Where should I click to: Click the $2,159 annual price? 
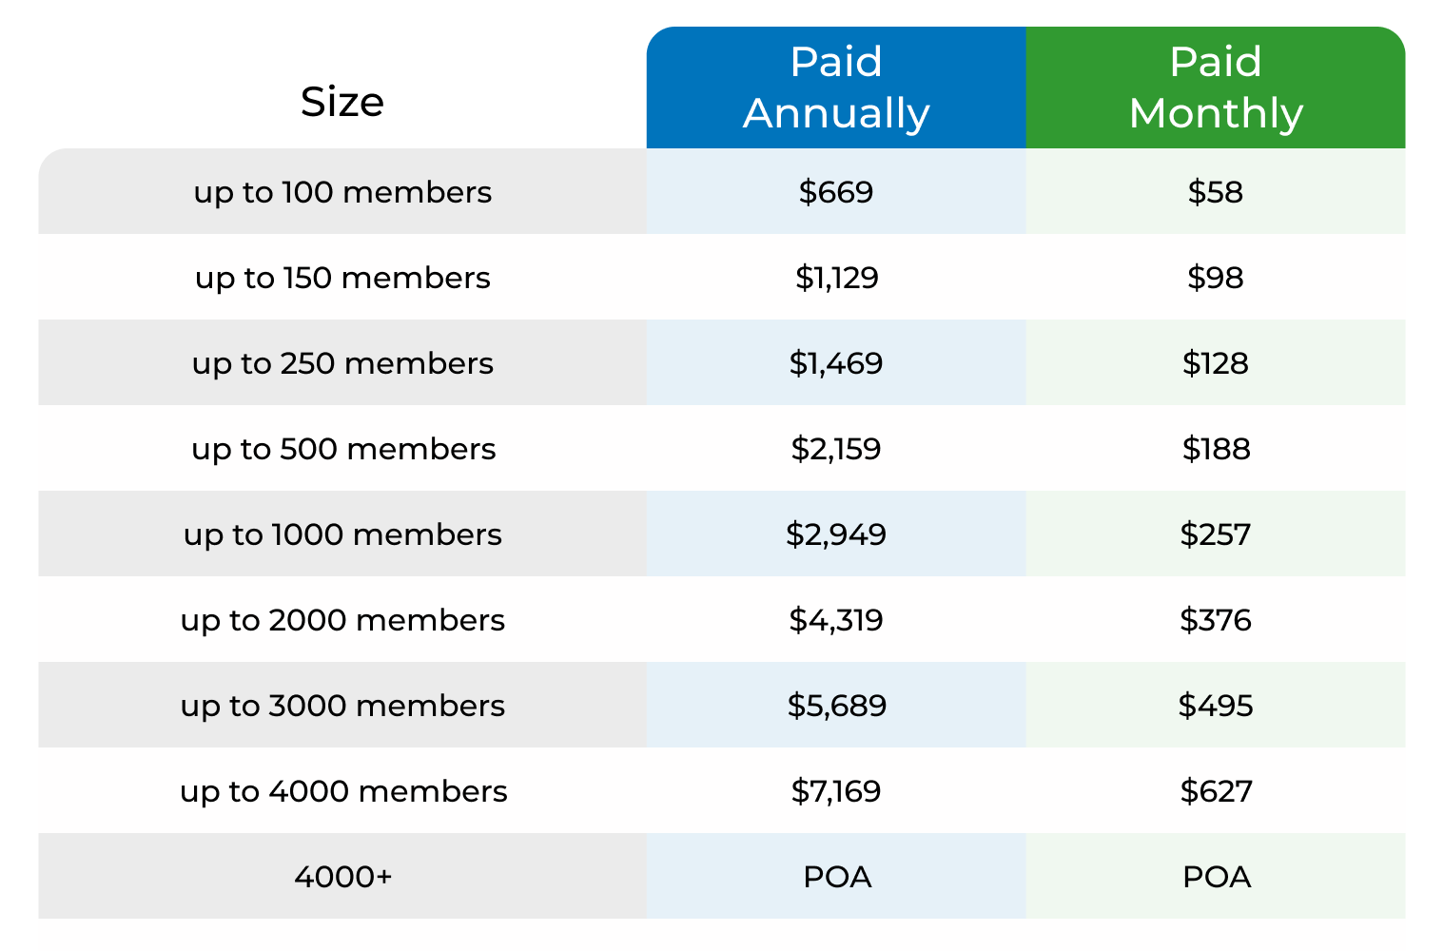tap(836, 449)
